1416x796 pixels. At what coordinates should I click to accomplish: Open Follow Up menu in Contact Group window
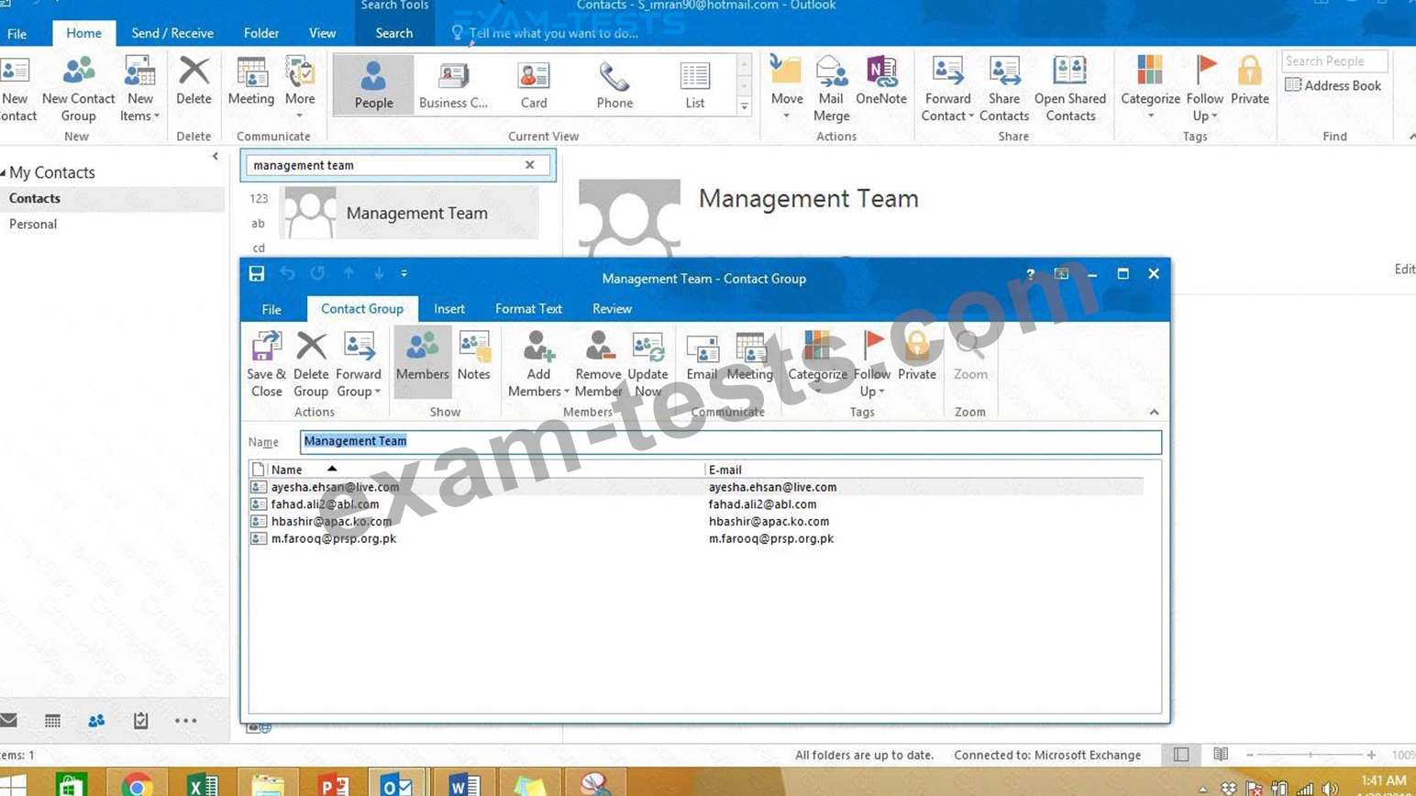pos(872,365)
